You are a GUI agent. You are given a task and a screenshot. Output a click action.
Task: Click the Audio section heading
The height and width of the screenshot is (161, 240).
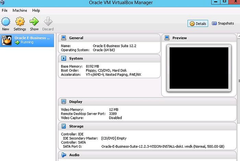click(x=74, y=155)
